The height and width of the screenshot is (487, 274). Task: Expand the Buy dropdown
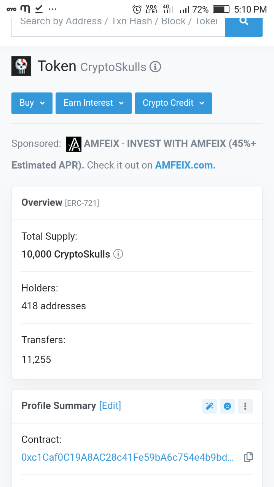click(x=32, y=103)
